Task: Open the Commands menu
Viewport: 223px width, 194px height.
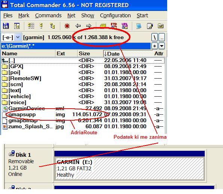Action: coord(48,15)
